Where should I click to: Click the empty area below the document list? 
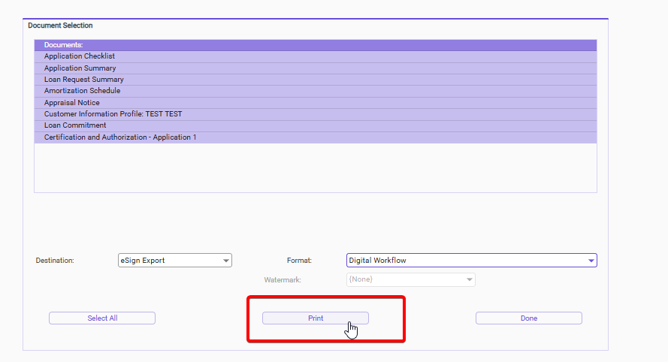pos(316,168)
